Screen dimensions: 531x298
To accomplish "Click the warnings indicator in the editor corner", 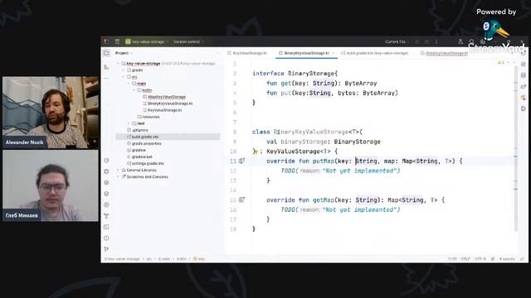I will click(501, 63).
